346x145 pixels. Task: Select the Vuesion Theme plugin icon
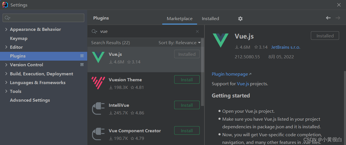click(98, 83)
